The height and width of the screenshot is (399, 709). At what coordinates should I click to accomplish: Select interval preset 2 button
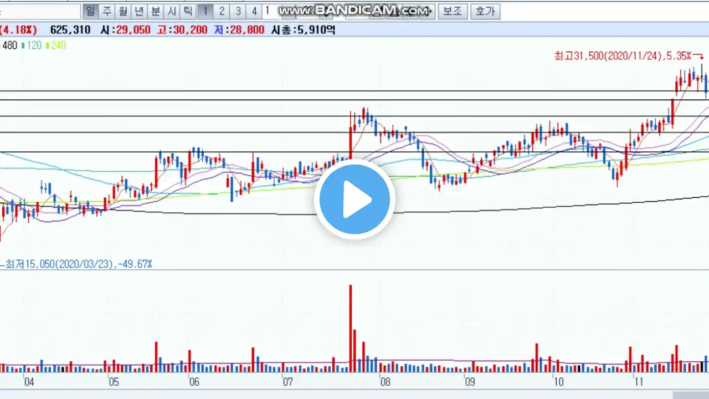[x=222, y=11]
